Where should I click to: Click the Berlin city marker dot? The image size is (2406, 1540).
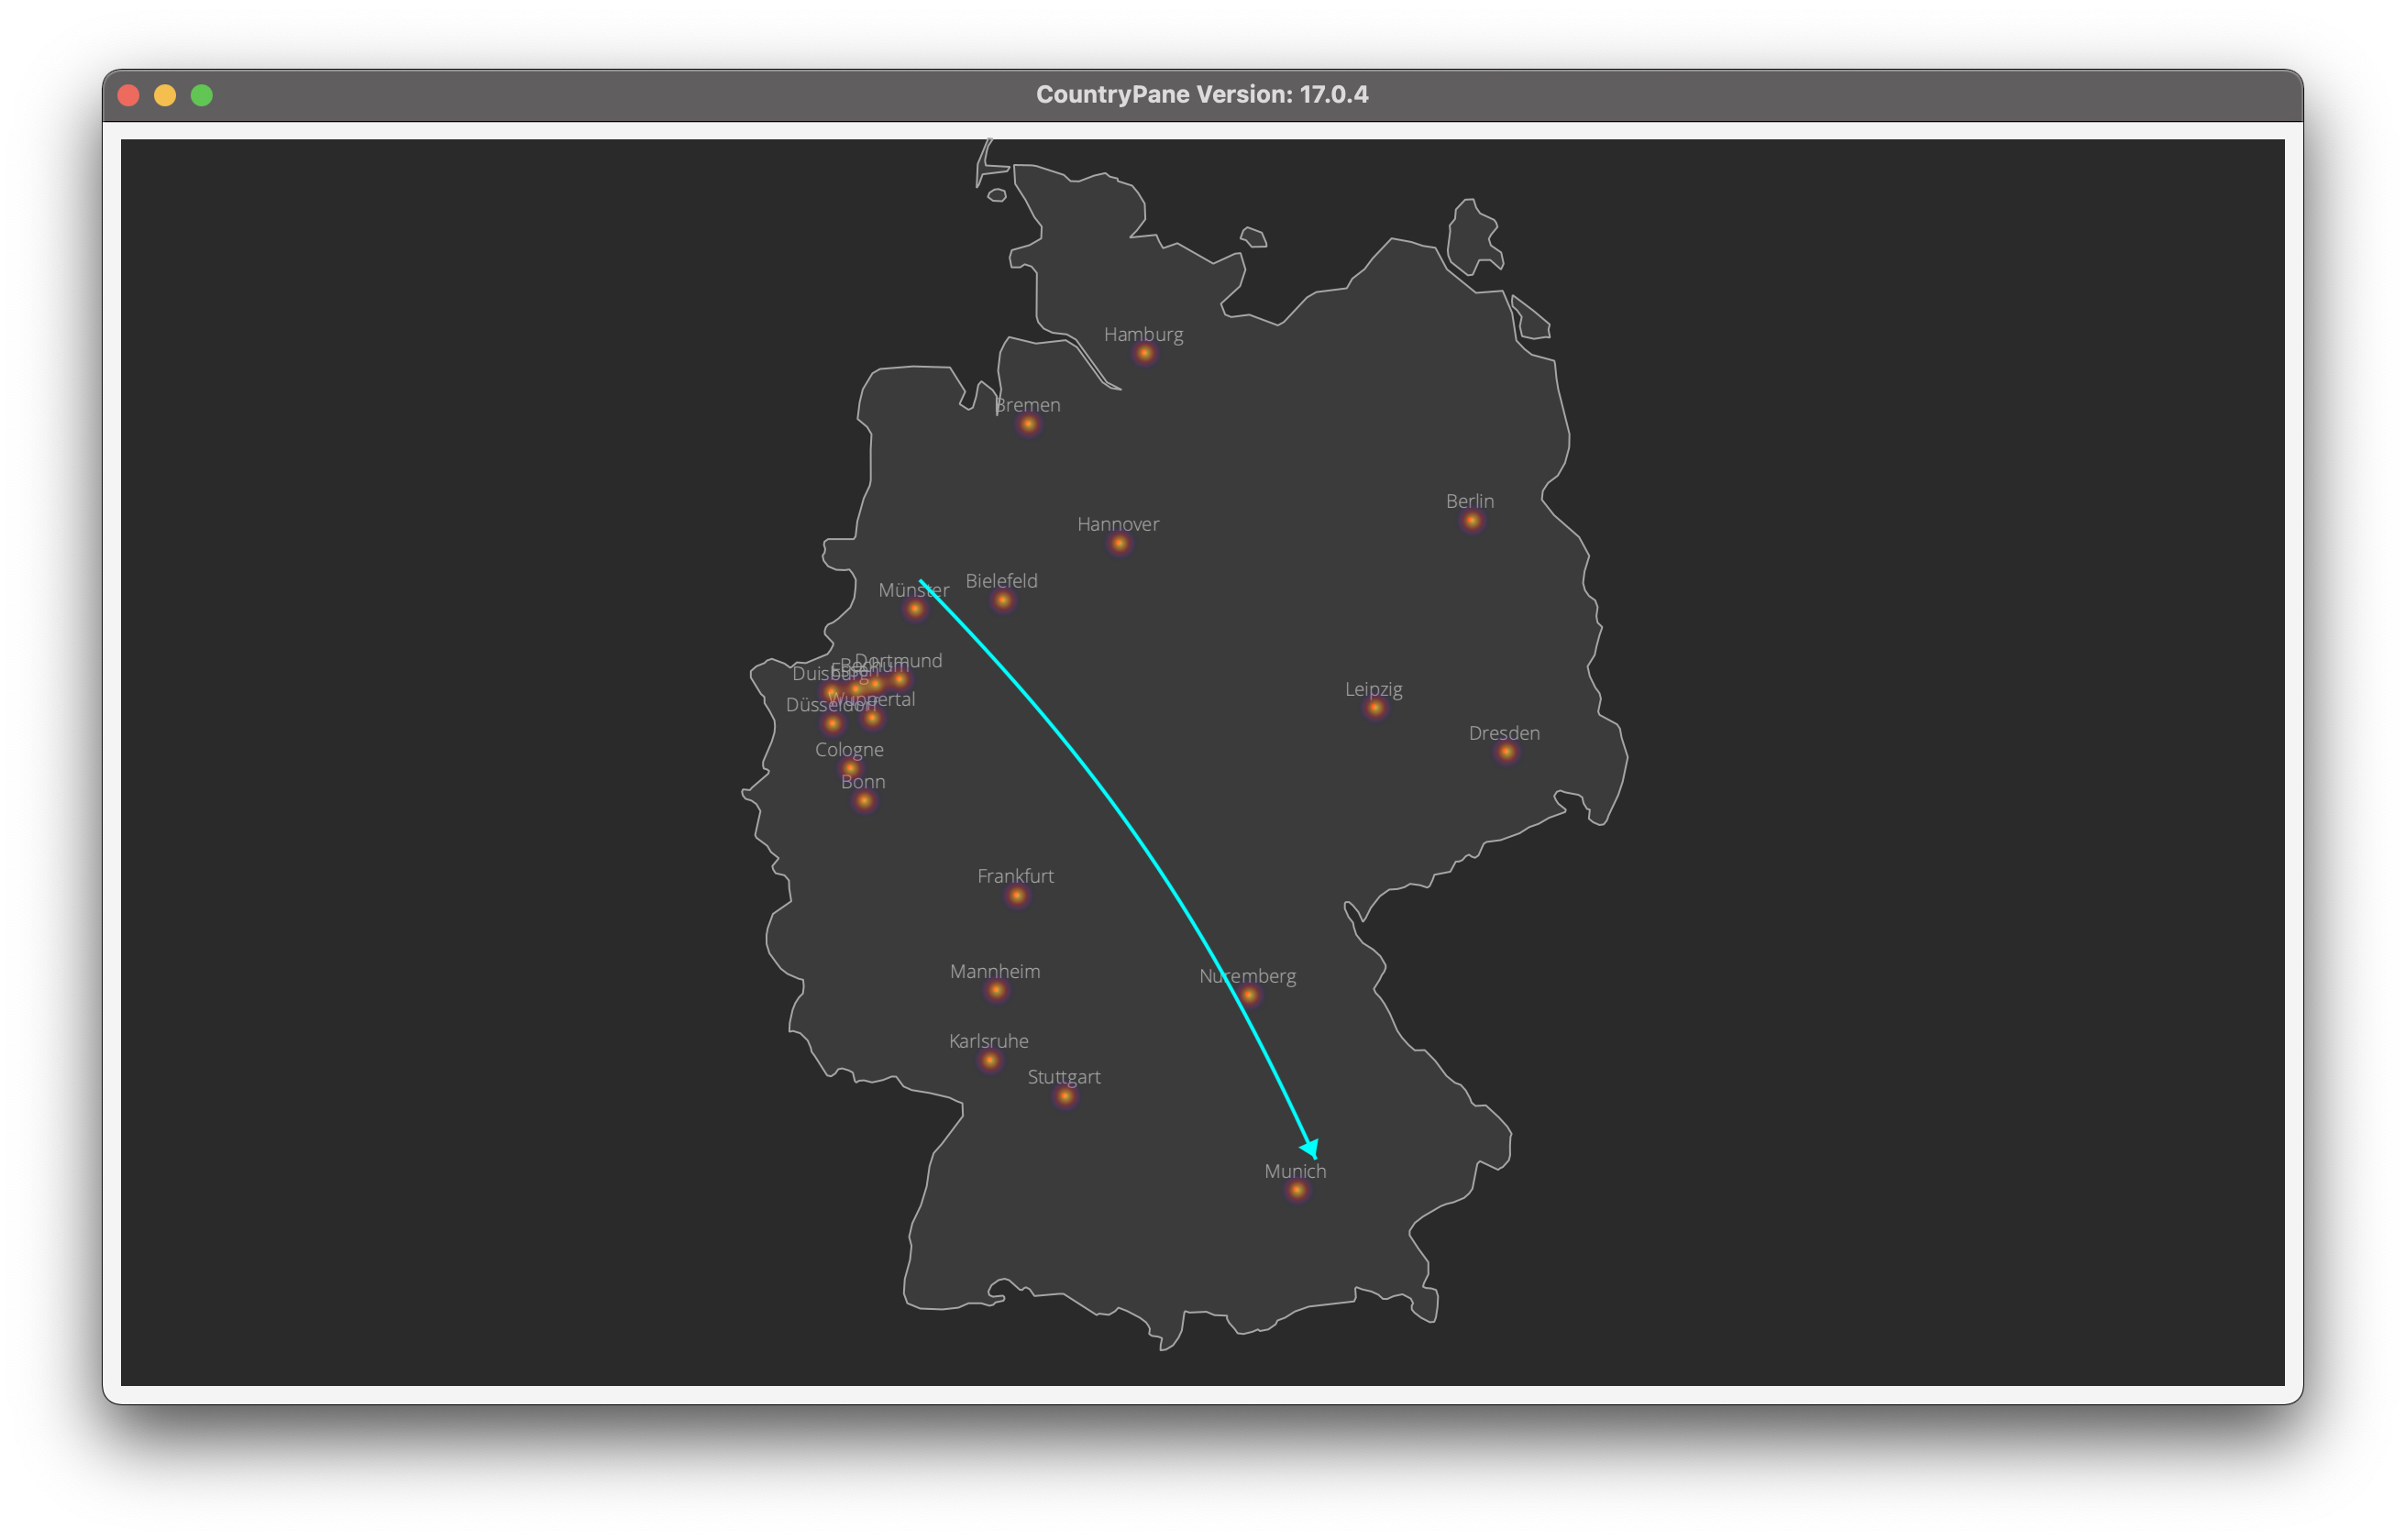1472,521
